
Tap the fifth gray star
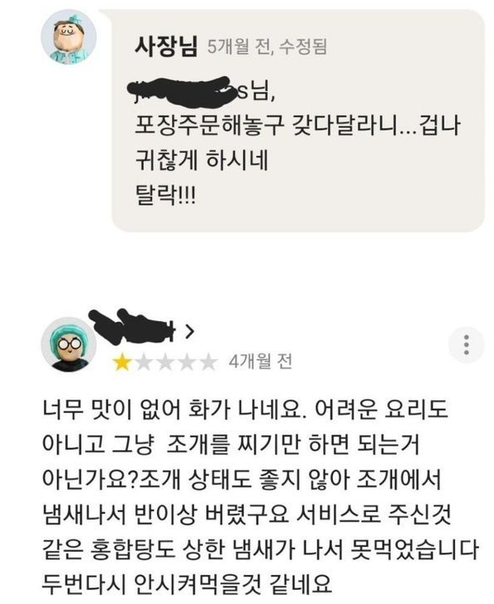pos(208,362)
